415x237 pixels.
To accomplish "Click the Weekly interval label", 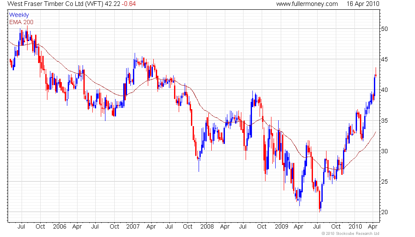I will point(19,15).
